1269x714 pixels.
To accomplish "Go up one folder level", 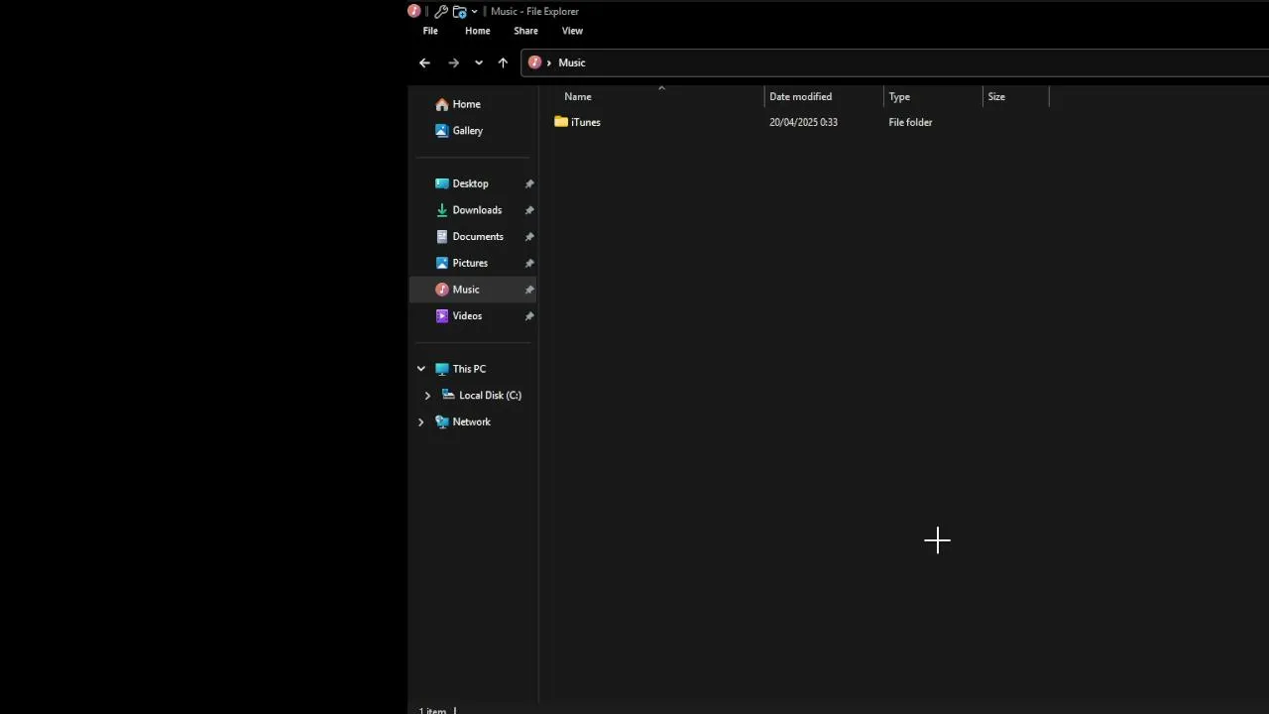I will point(503,62).
